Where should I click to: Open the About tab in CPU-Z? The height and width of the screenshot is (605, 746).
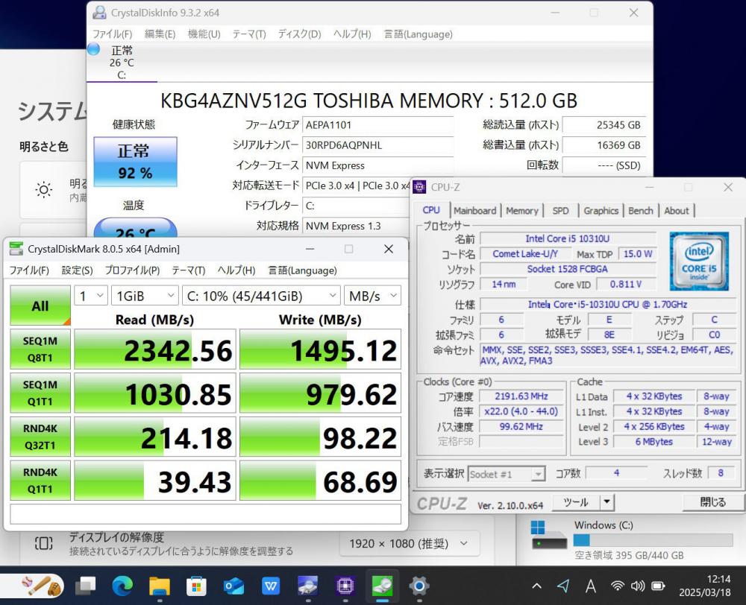677,211
